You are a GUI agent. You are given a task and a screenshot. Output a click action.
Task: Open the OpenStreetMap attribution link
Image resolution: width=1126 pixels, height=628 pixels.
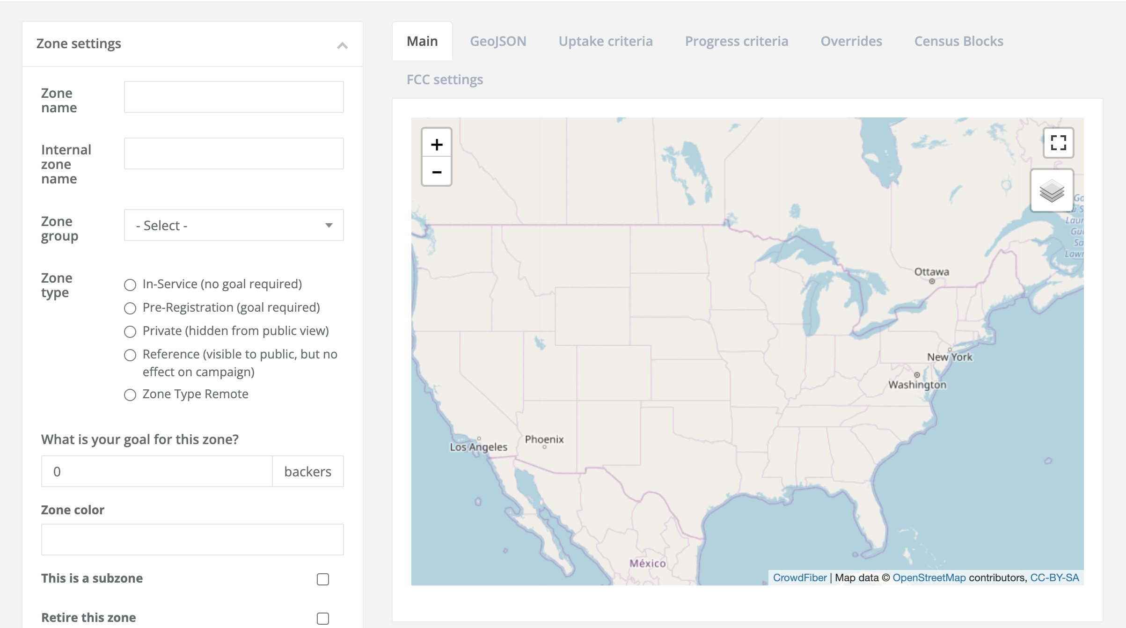point(929,577)
